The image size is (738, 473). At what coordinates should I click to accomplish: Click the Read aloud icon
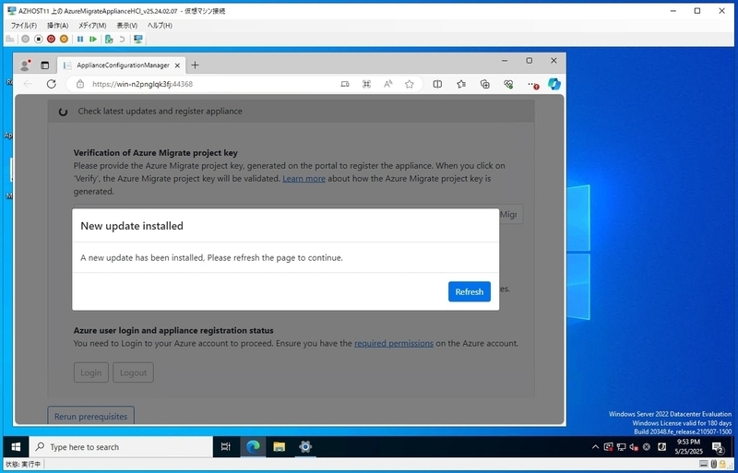pos(387,84)
